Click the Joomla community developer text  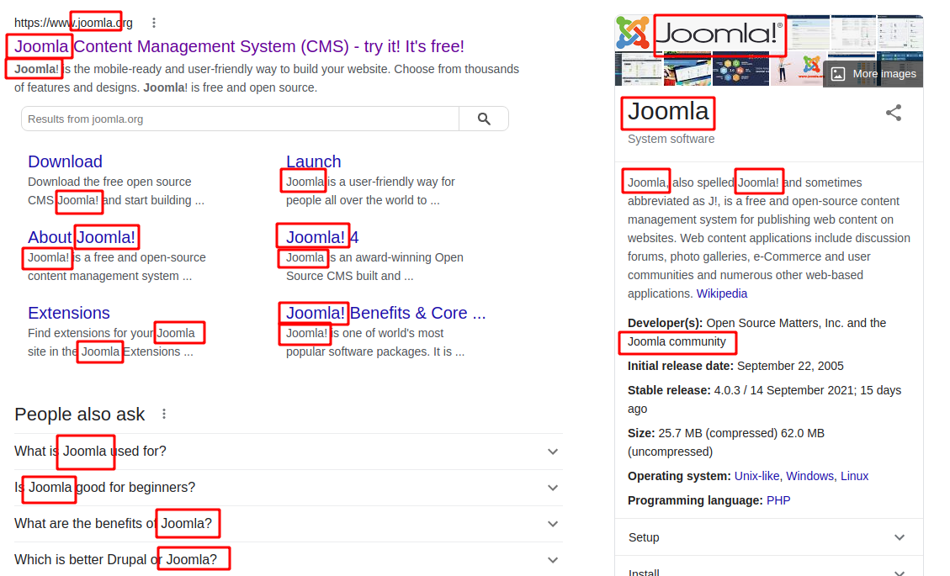[x=677, y=341]
